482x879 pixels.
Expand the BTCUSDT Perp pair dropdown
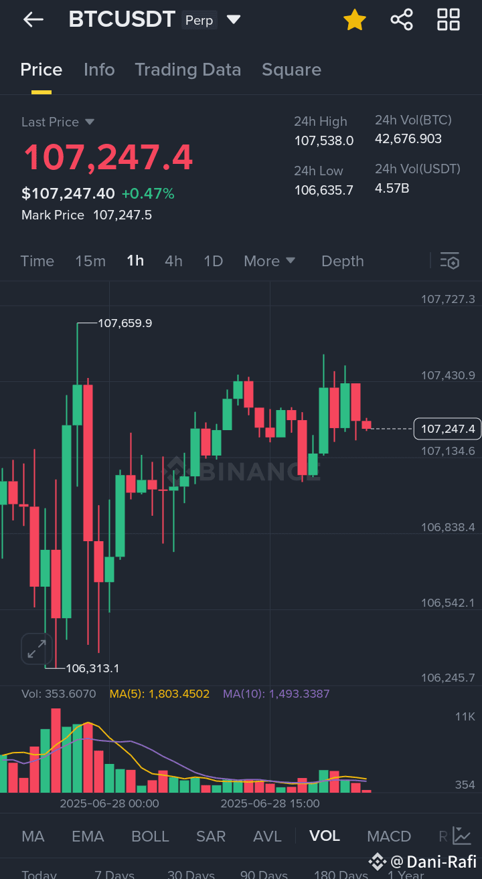(234, 19)
